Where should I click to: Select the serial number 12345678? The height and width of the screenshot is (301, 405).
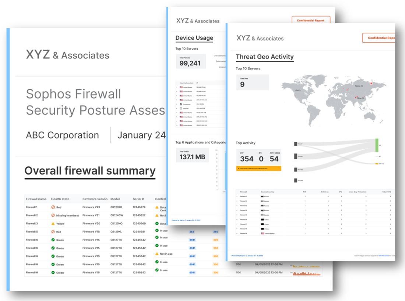pos(139,207)
